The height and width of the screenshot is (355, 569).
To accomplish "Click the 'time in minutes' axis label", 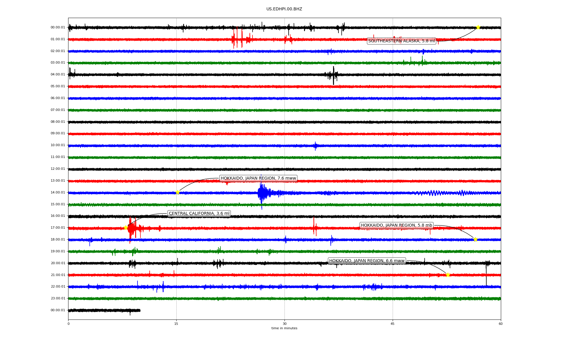I will pyautogui.click(x=284, y=328).
